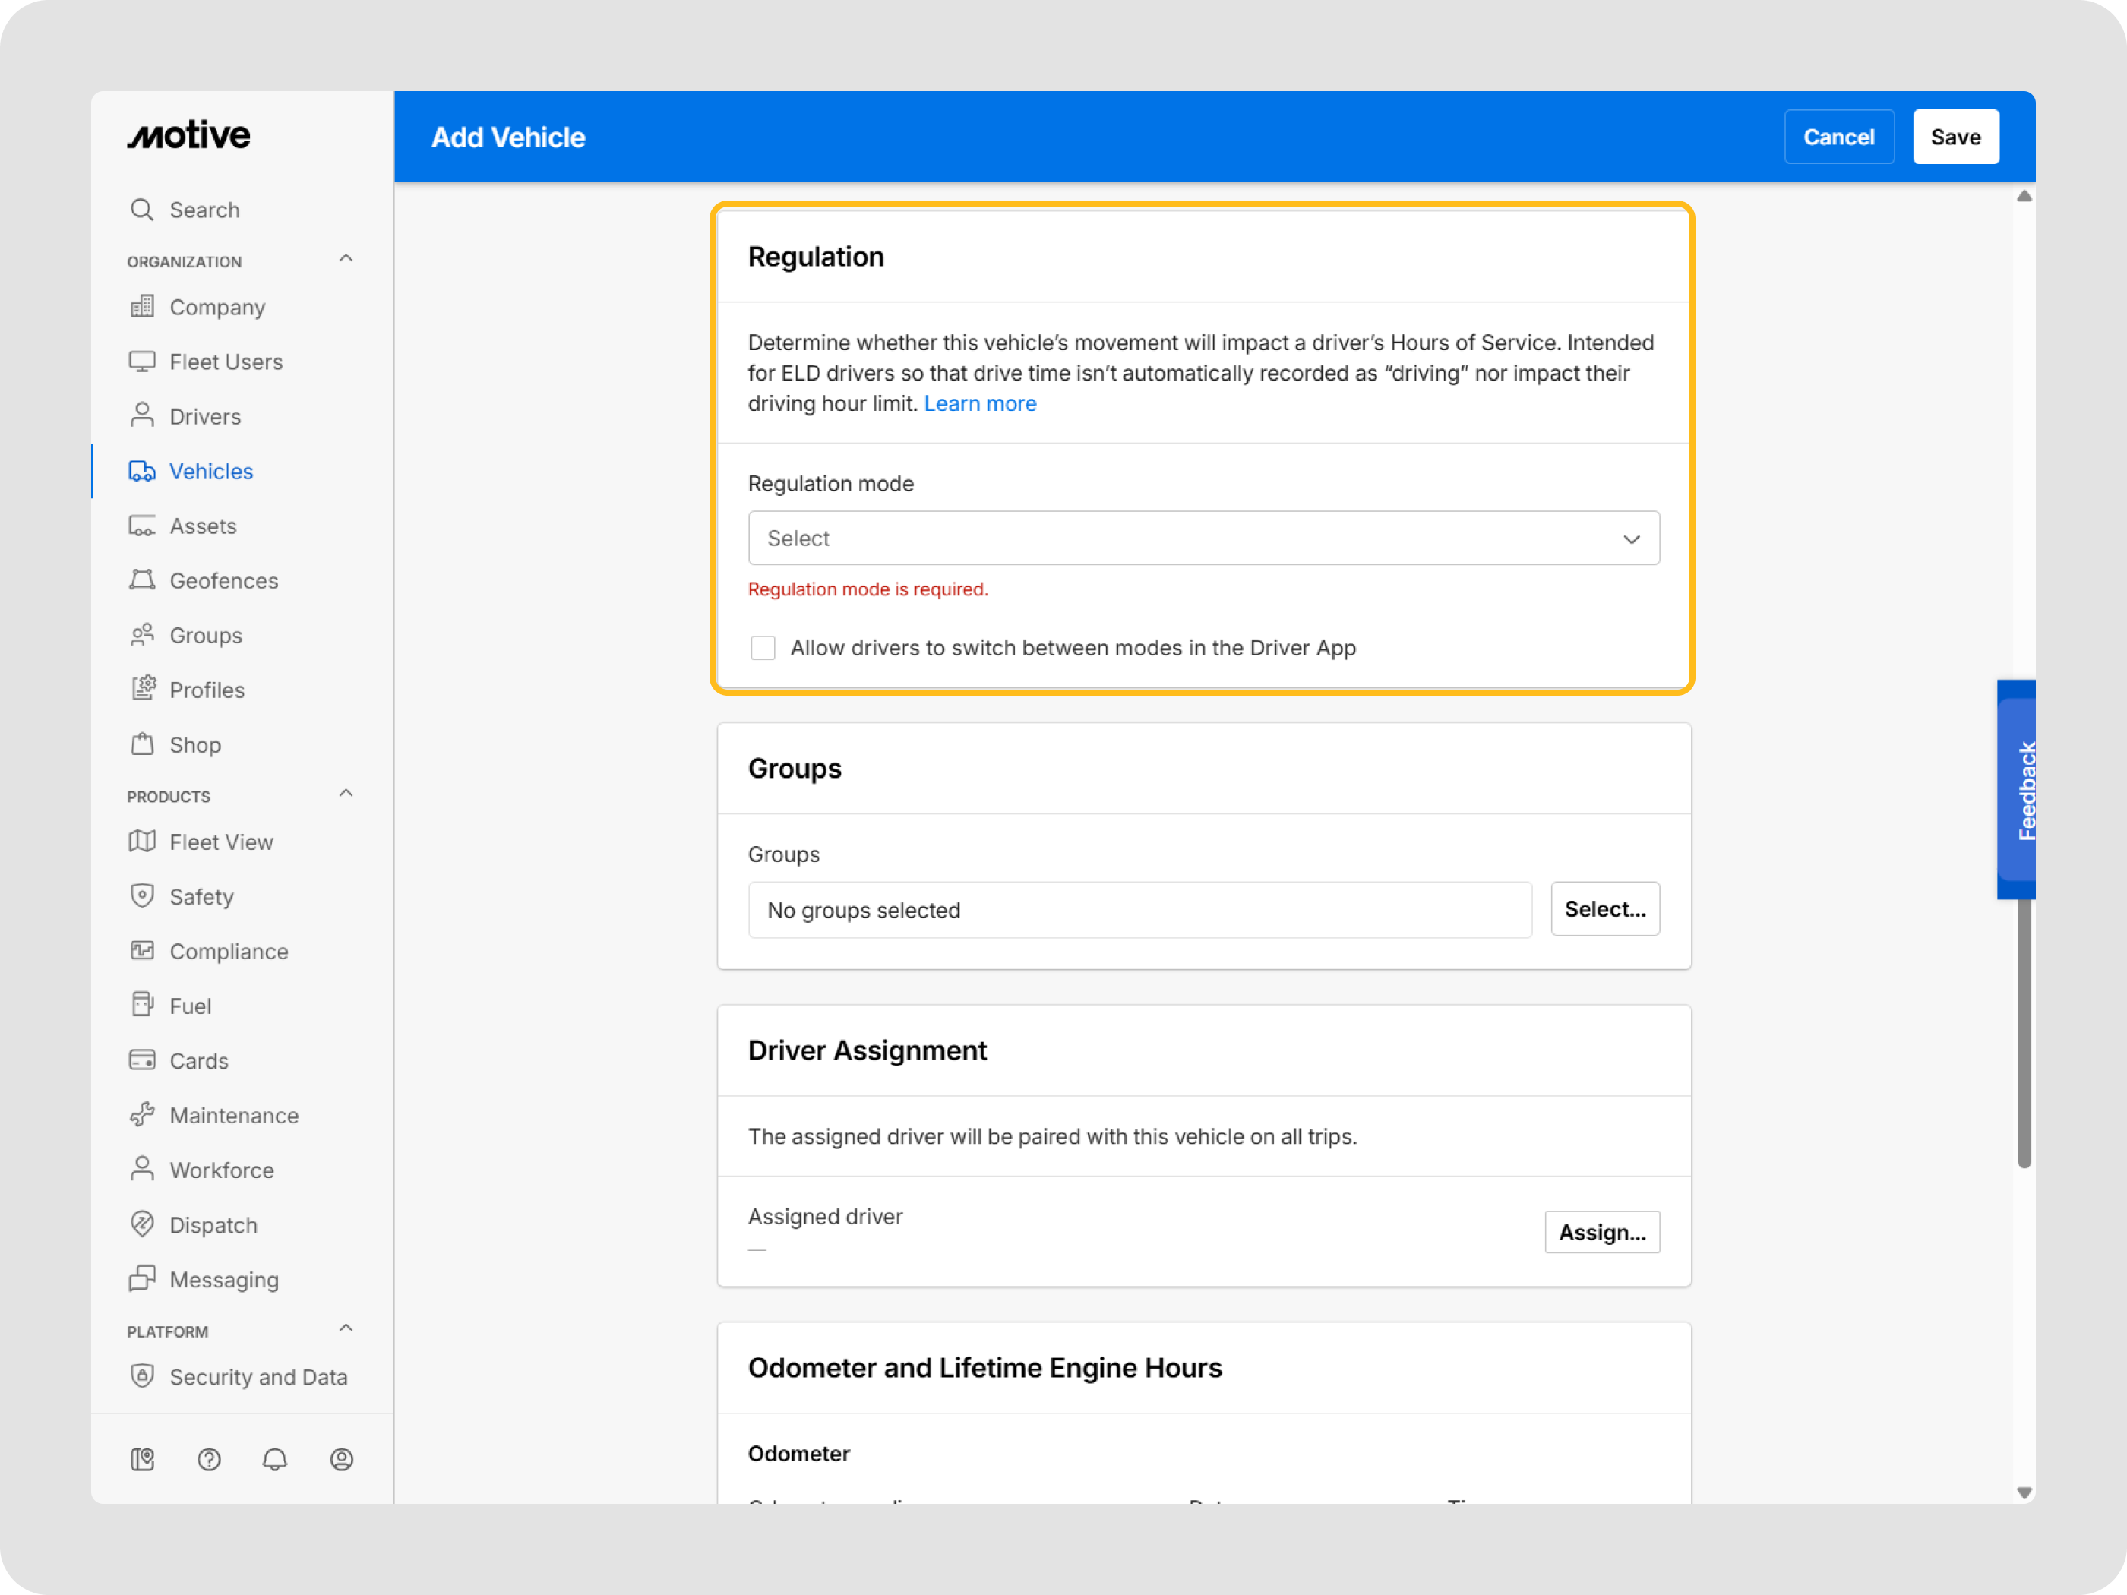
Task: Click the help question mark icon
Action: coord(209,1458)
